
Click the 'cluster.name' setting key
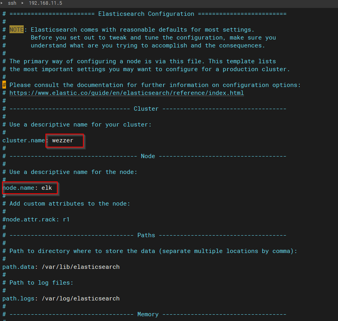click(x=24, y=140)
